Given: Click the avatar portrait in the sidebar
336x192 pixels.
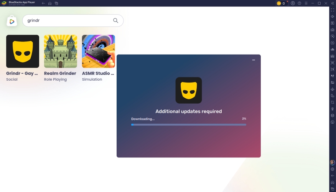Looking at the screenshot, I should pos(333,162).
